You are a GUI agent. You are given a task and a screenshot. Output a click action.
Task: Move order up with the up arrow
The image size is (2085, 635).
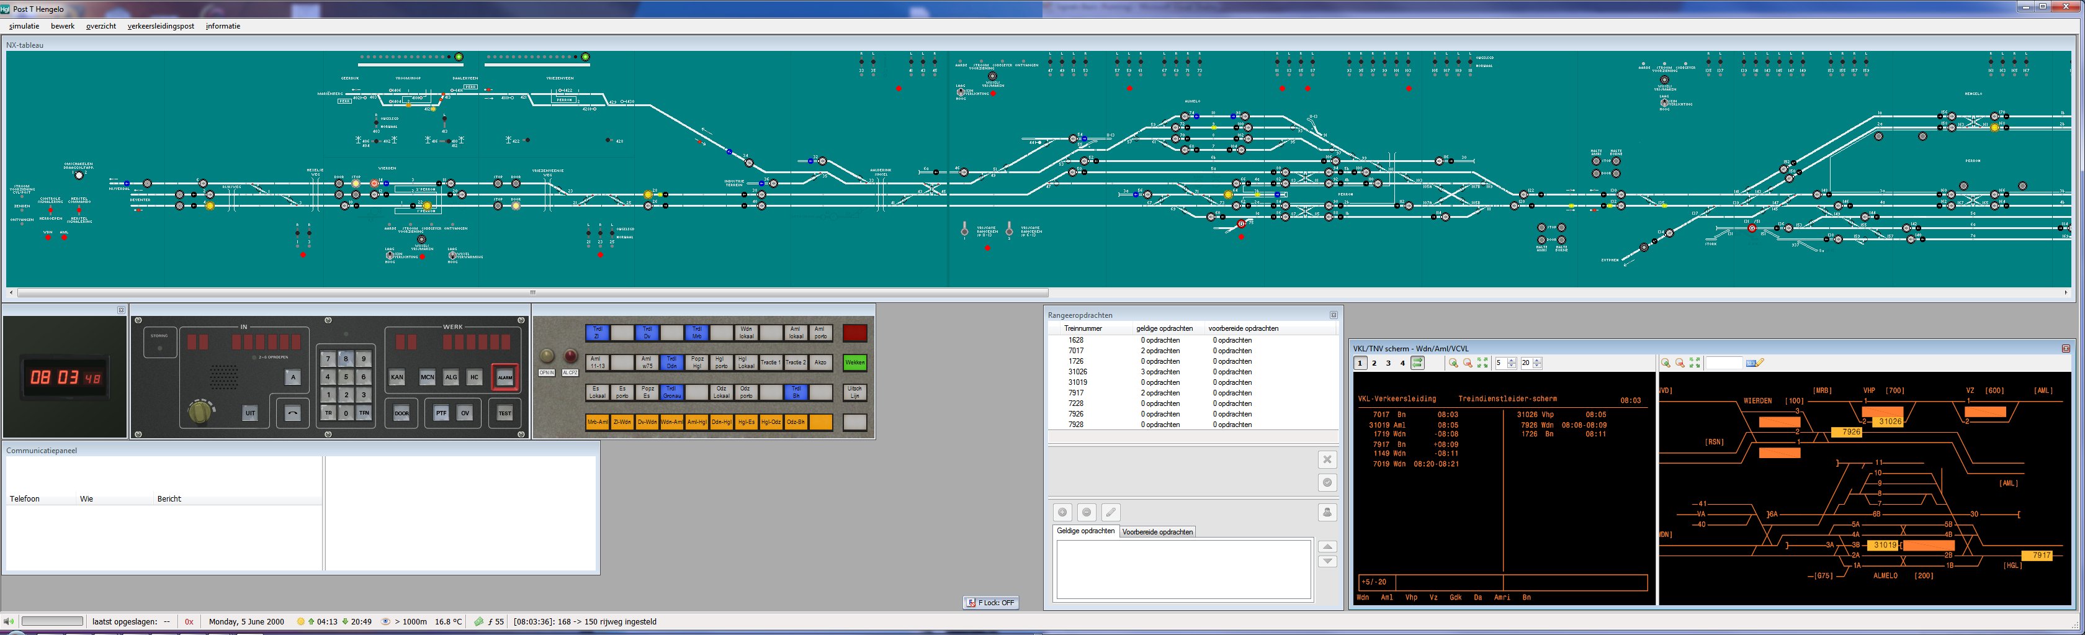click(x=1327, y=547)
